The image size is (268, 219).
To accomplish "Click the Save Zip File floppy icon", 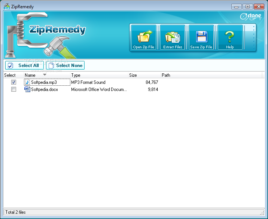I will (x=201, y=37).
